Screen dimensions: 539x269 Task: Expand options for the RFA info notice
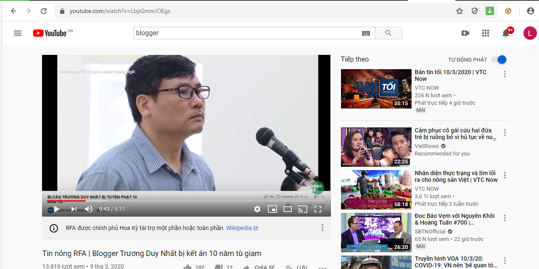[x=322, y=228]
